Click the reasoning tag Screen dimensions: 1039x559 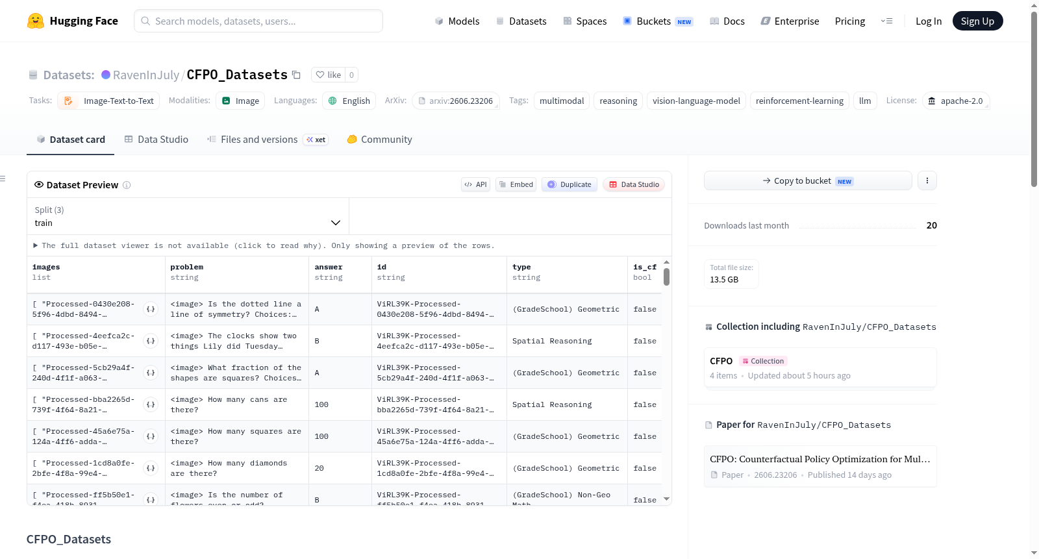tap(618, 101)
